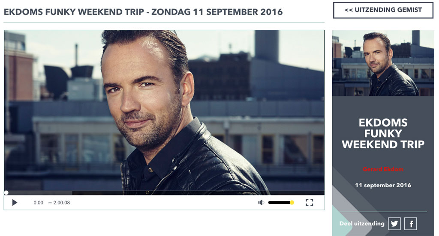This screenshot has width=439, height=236.
Task: Mute the audio with the speaker icon
Action: pos(261,203)
